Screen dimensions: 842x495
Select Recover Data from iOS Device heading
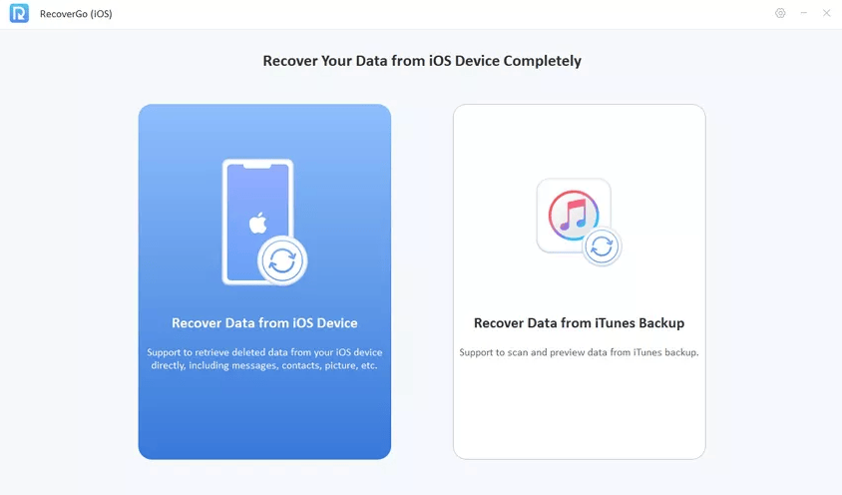[264, 323]
